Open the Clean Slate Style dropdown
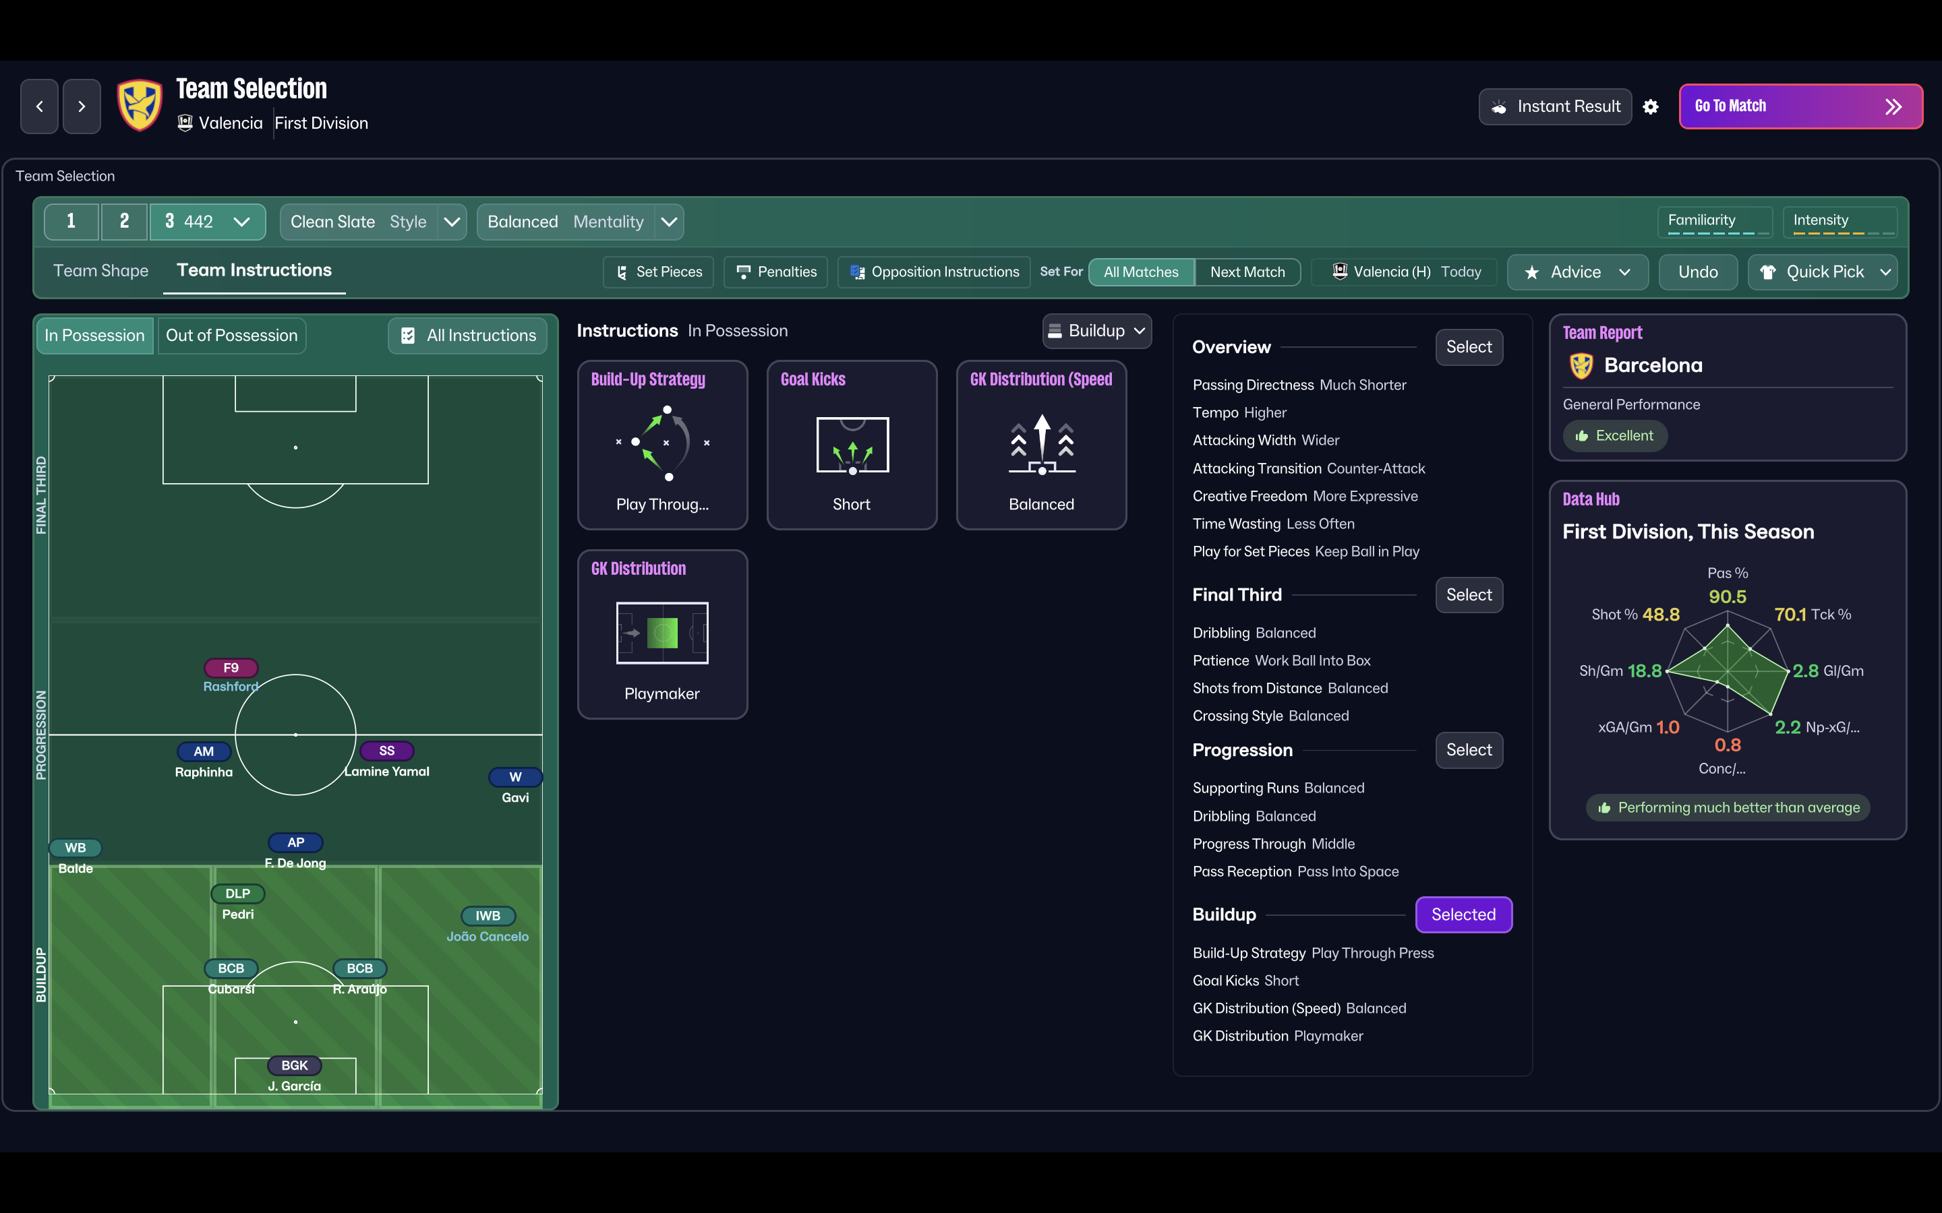Viewport: 1942px width, 1213px height. point(372,222)
